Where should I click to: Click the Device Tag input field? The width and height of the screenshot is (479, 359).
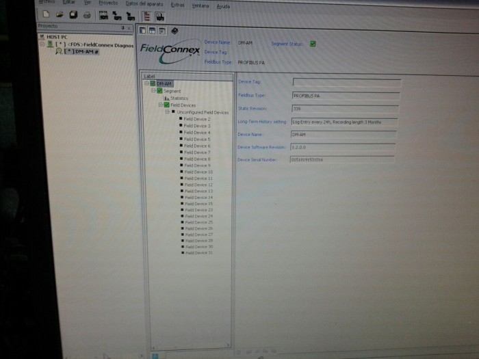(347, 83)
